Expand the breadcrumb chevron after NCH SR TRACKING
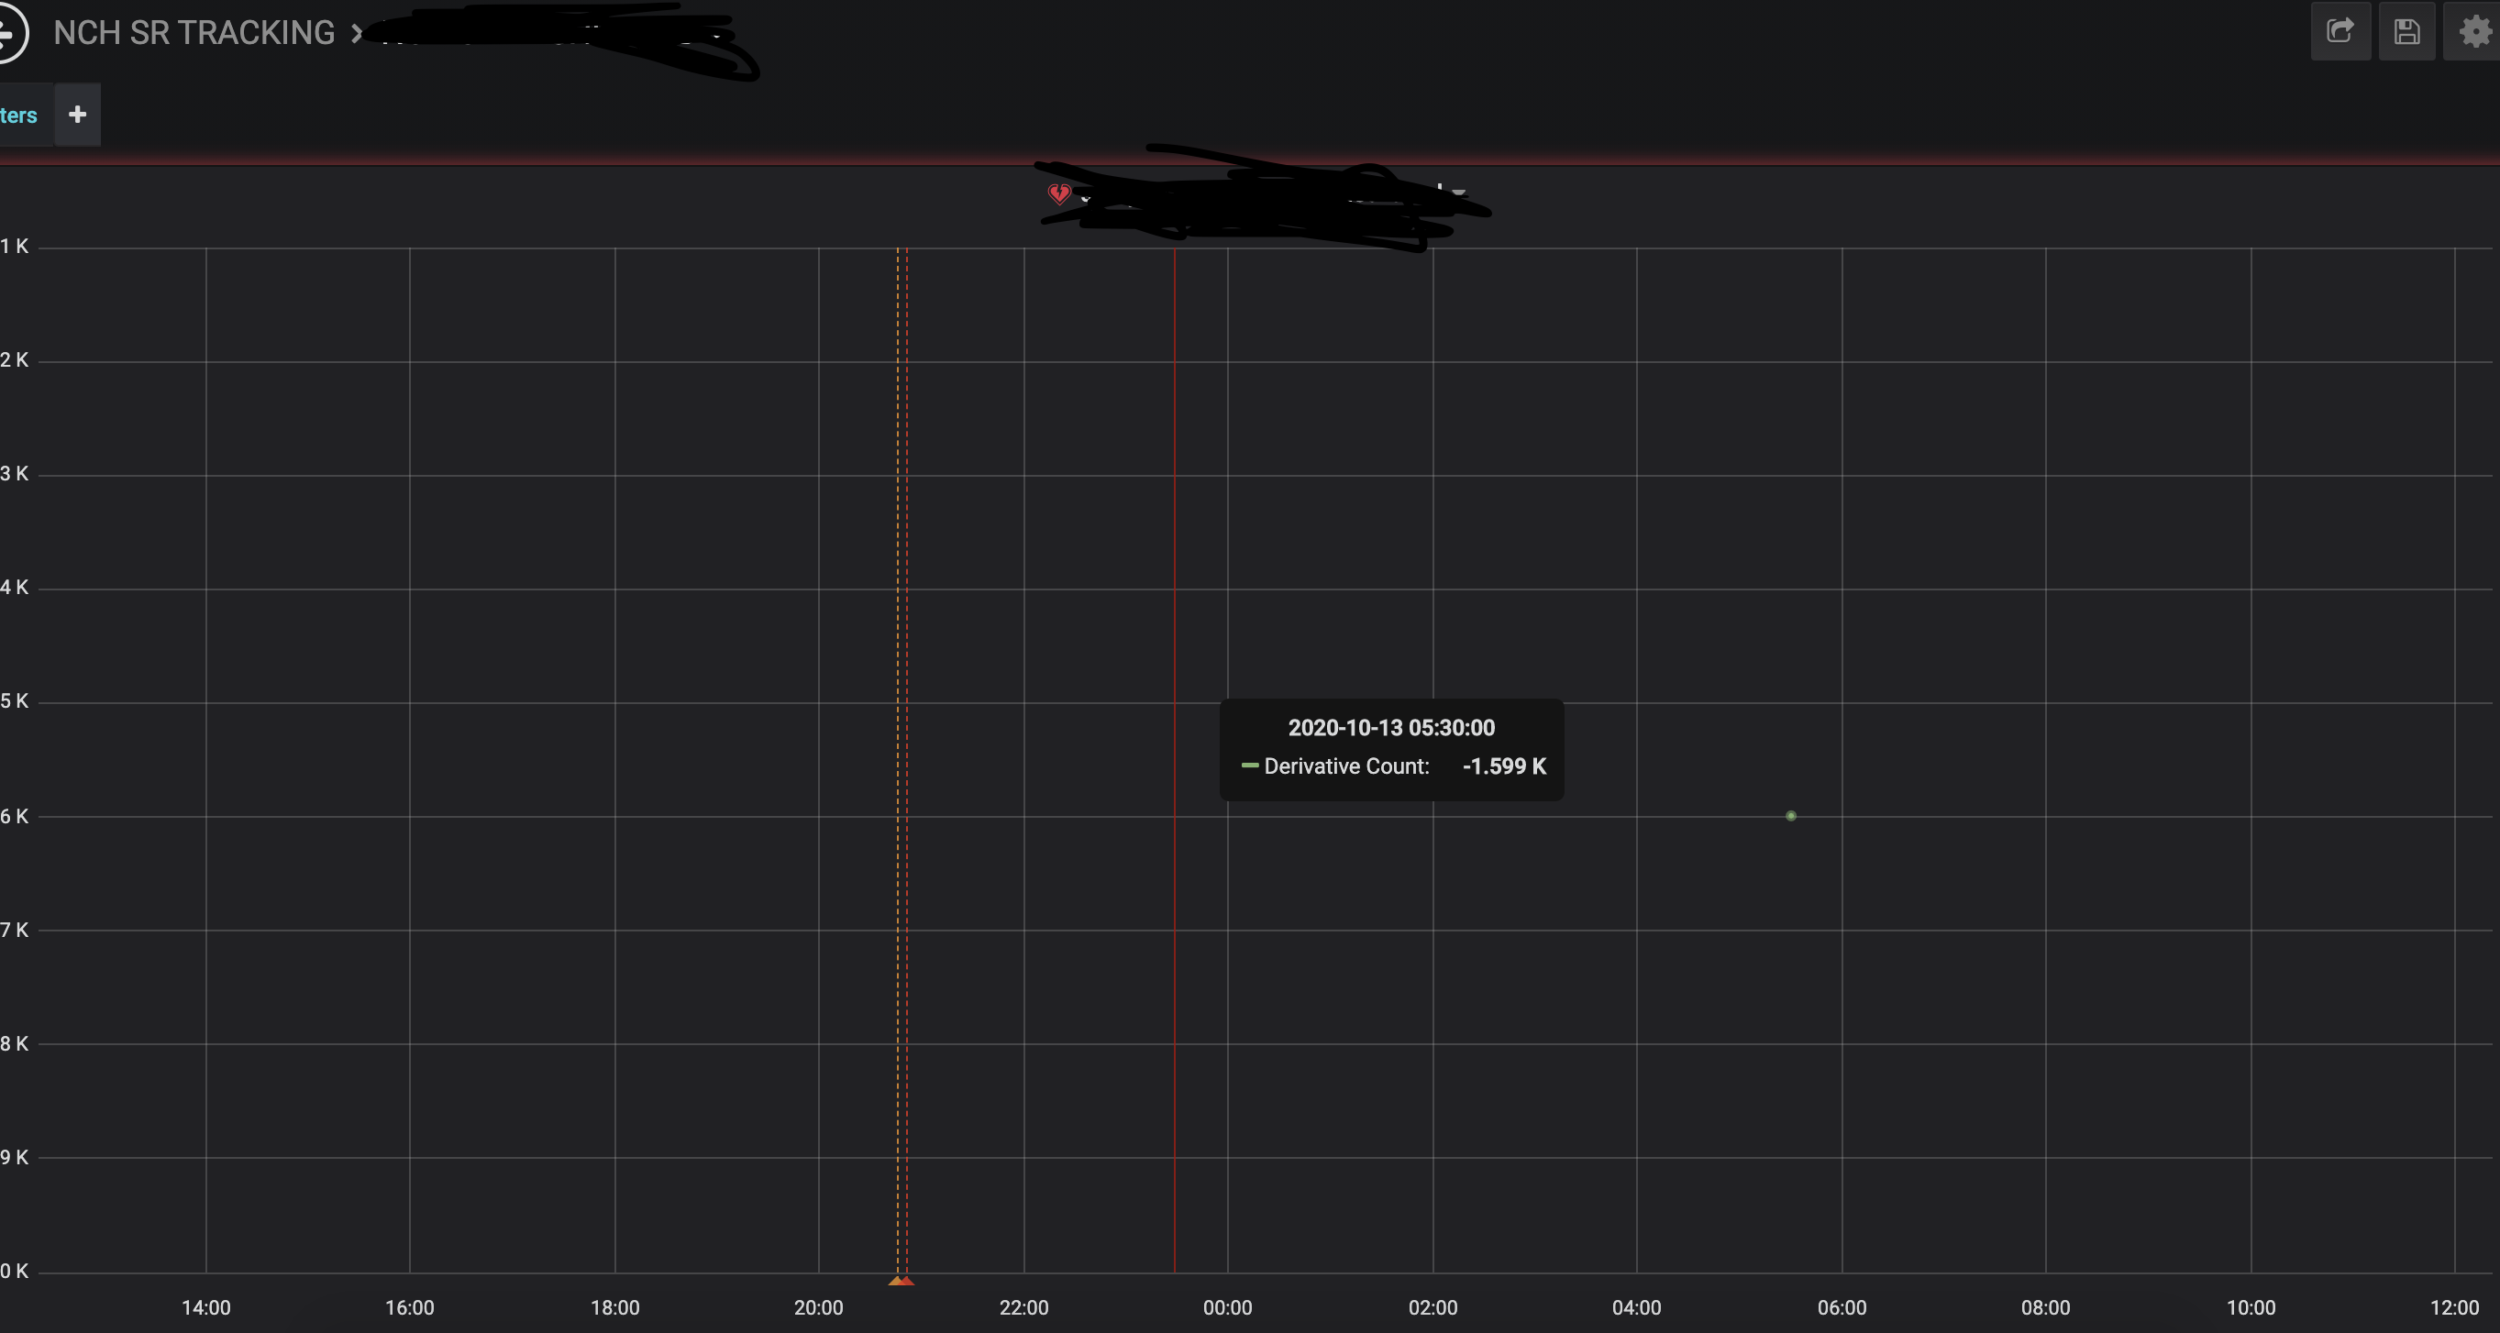This screenshot has width=2500, height=1333. [x=355, y=32]
